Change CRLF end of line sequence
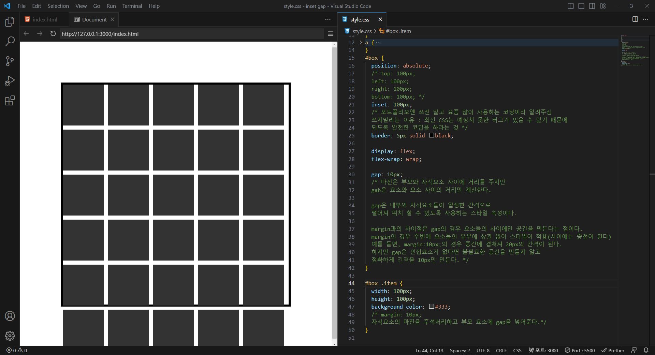655x355 pixels. (x=501, y=351)
